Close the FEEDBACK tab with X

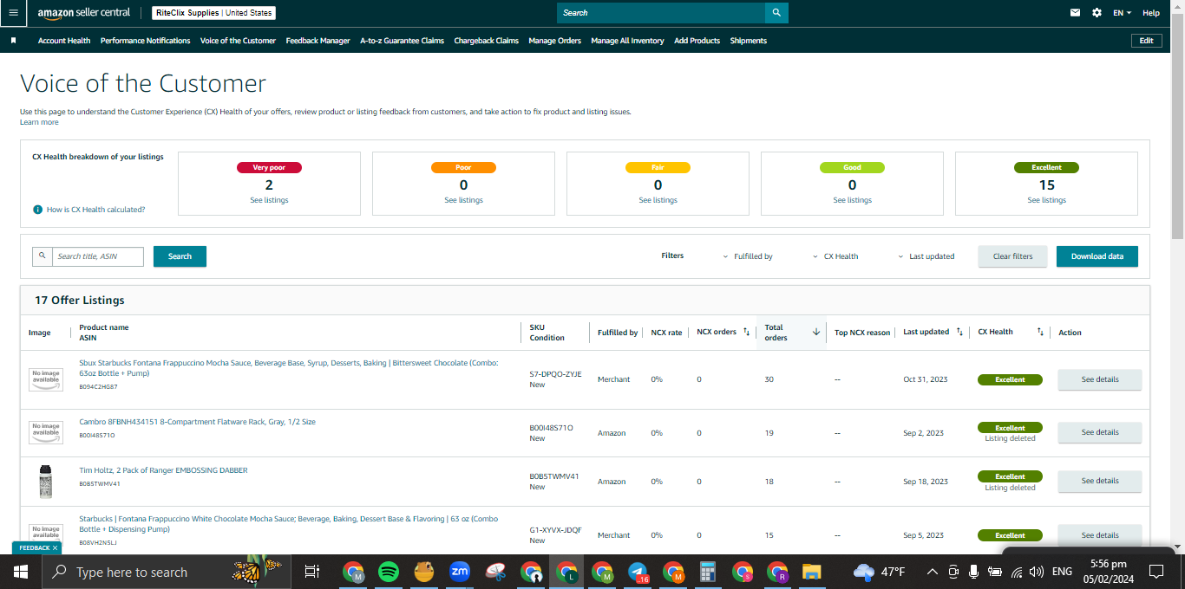(x=56, y=548)
